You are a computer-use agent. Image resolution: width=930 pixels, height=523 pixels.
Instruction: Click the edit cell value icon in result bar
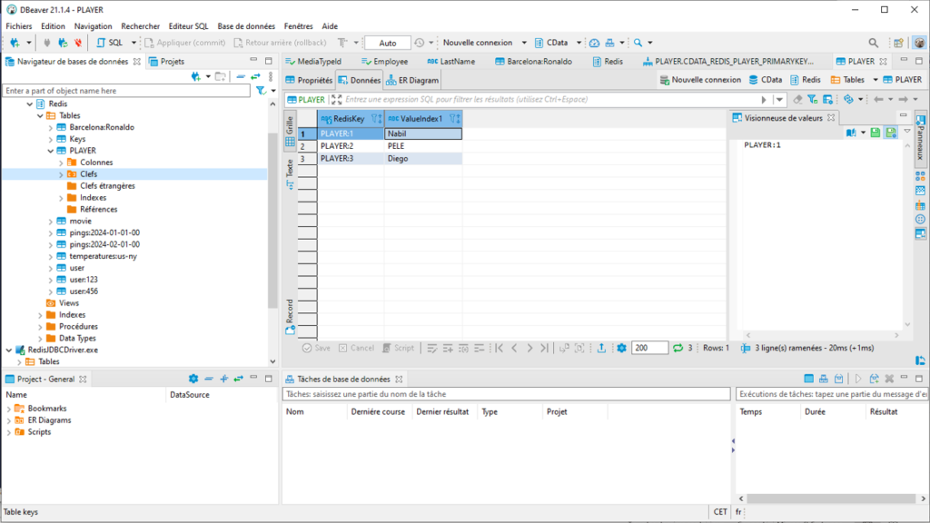(x=432, y=348)
